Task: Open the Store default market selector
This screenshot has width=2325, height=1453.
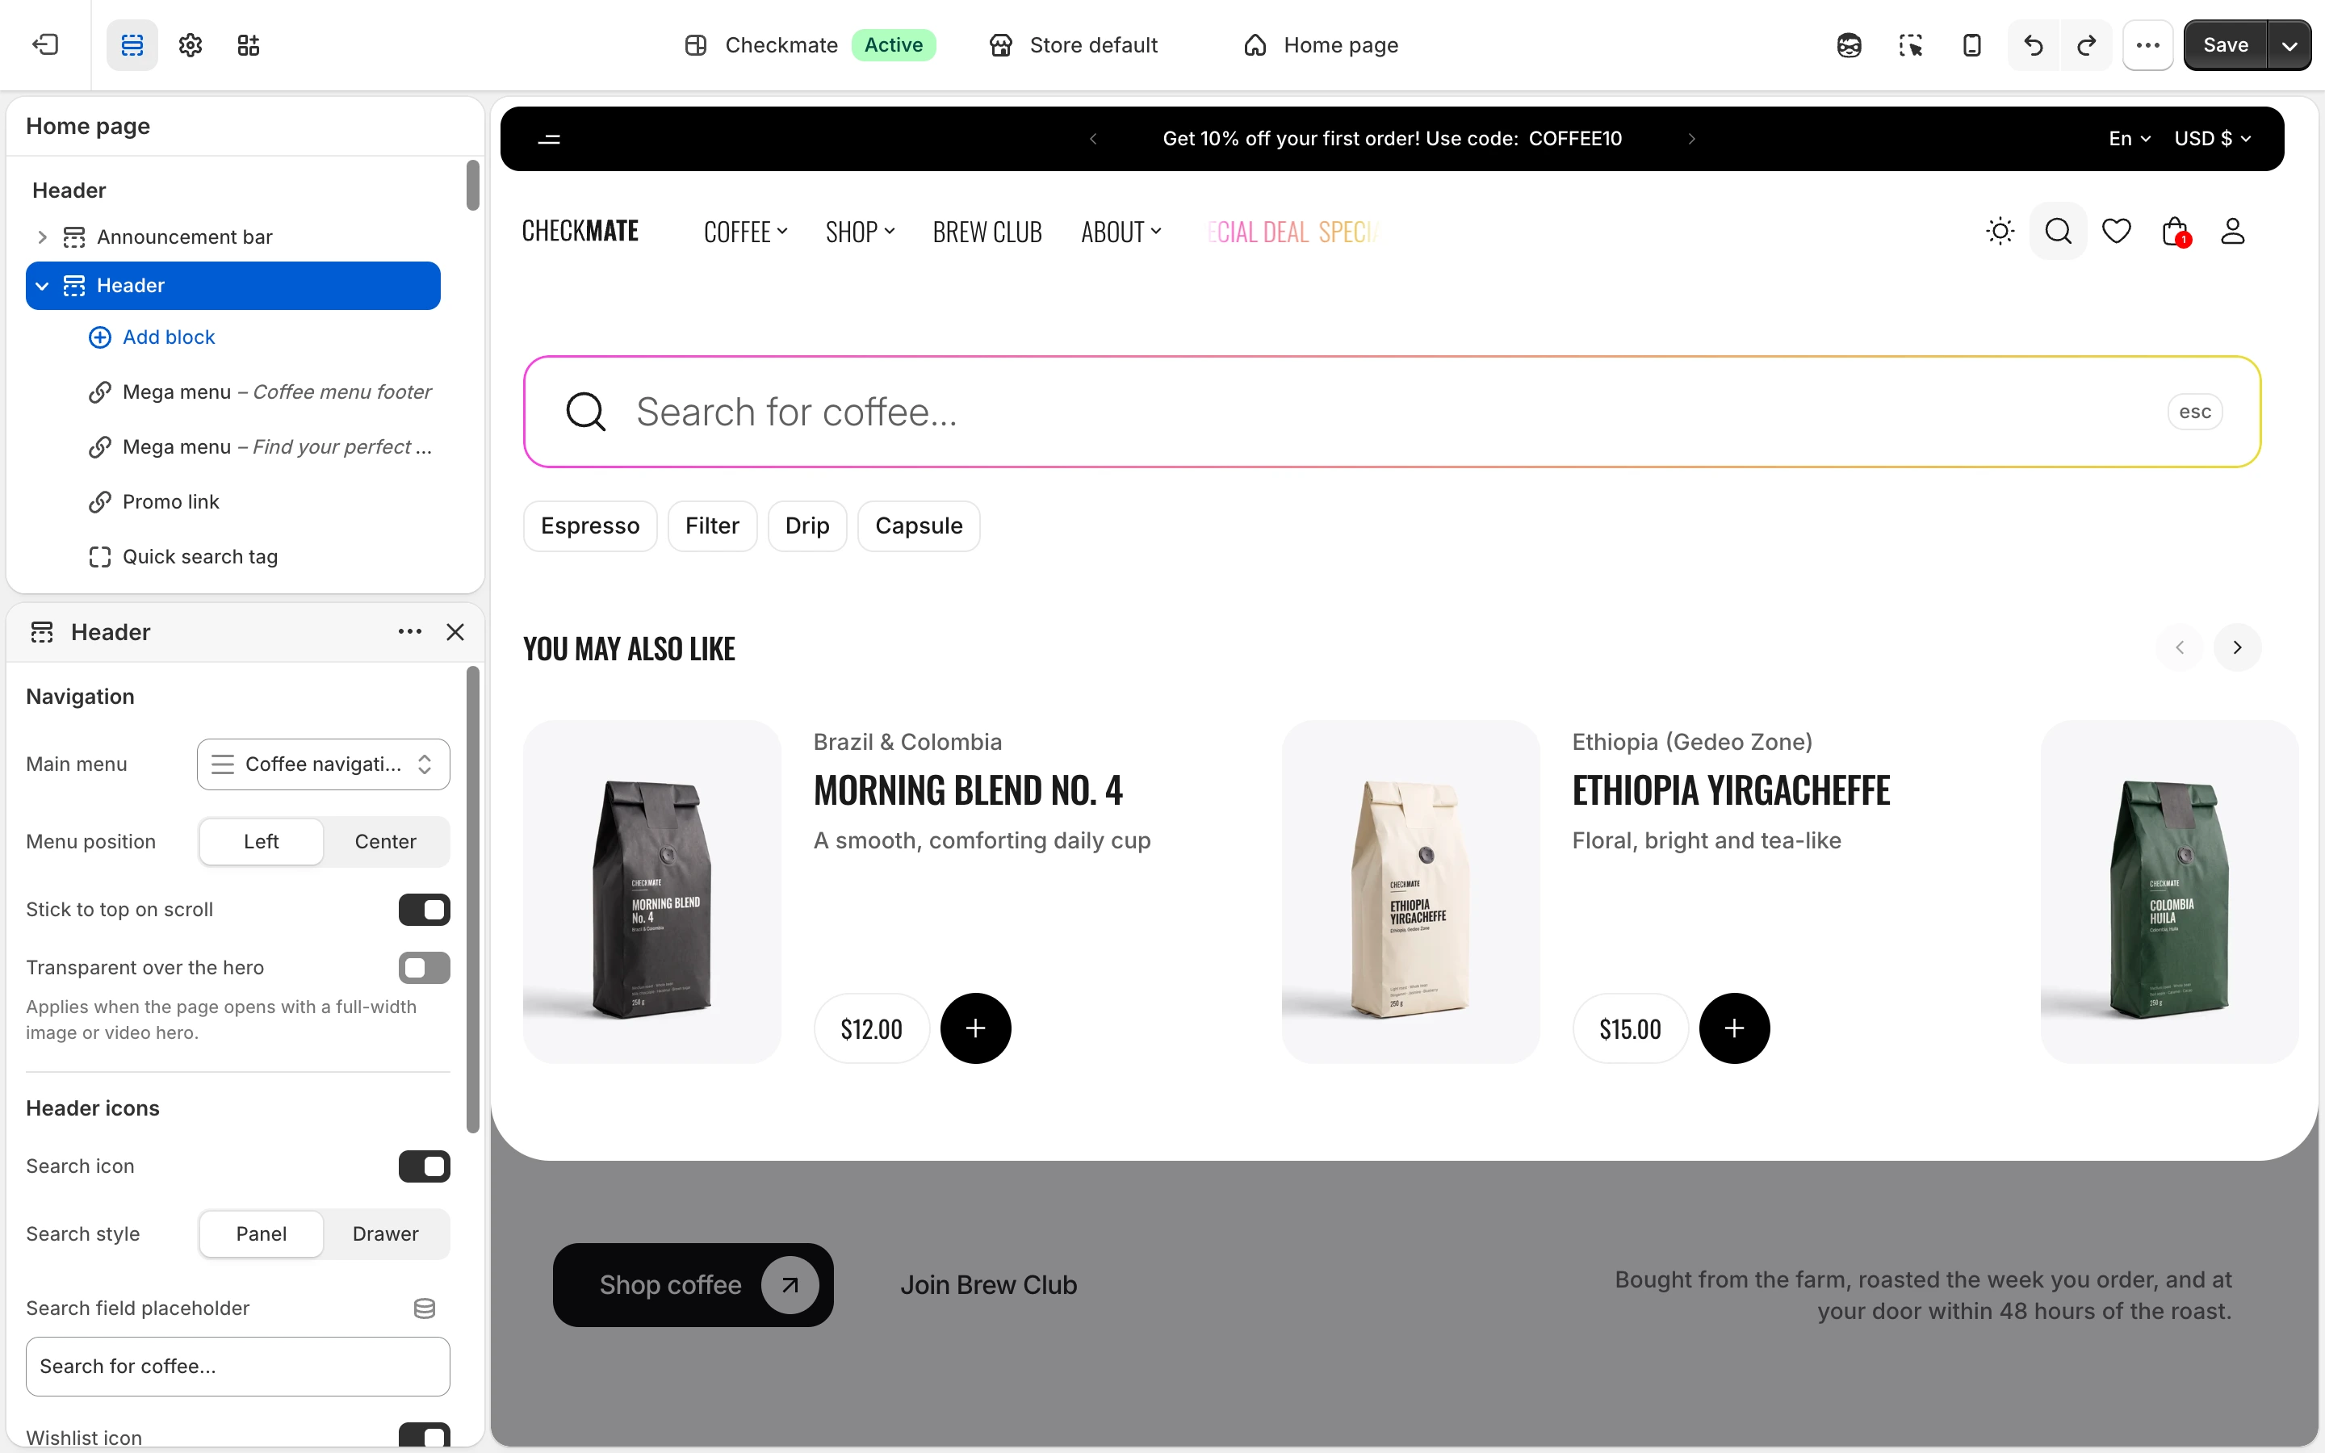Action: [x=1073, y=45]
